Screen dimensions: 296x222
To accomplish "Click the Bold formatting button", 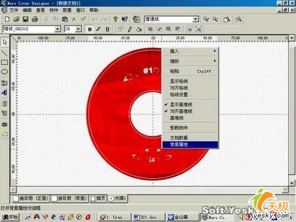I will [90, 29].
